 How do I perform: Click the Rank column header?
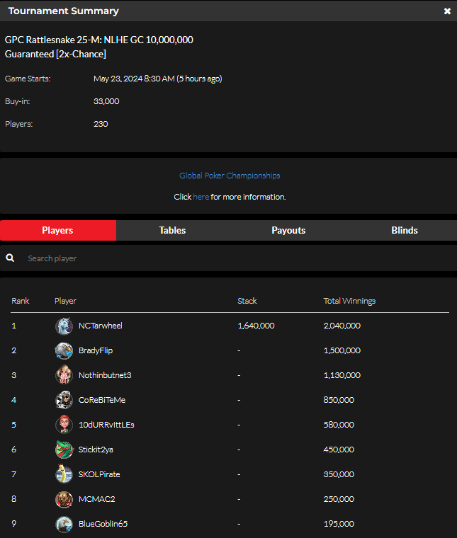coord(21,301)
